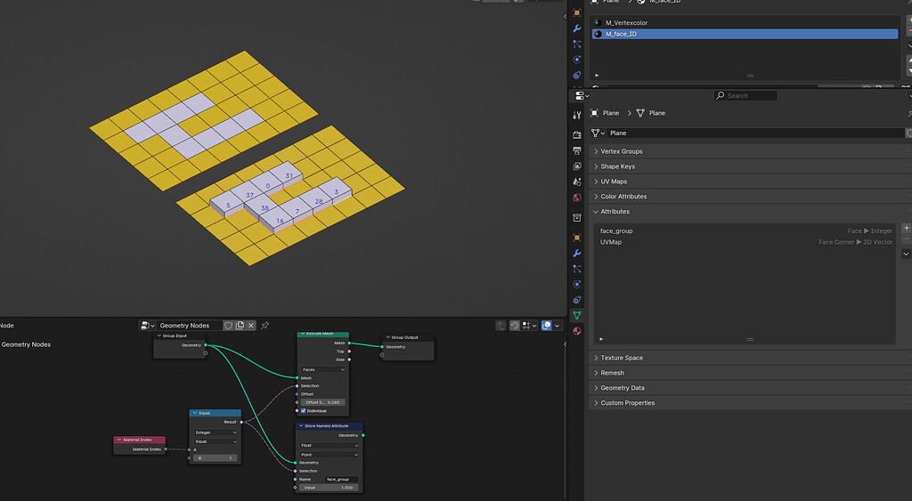Open the Faces mode dropdown in Extrude Mesh
Screen dimensions: 912x501
(x=322, y=369)
